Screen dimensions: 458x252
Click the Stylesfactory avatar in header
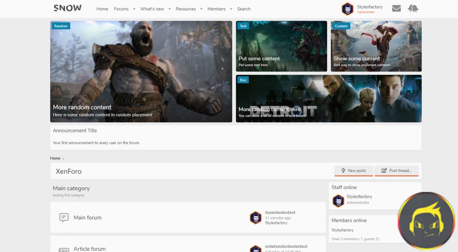[x=347, y=9]
